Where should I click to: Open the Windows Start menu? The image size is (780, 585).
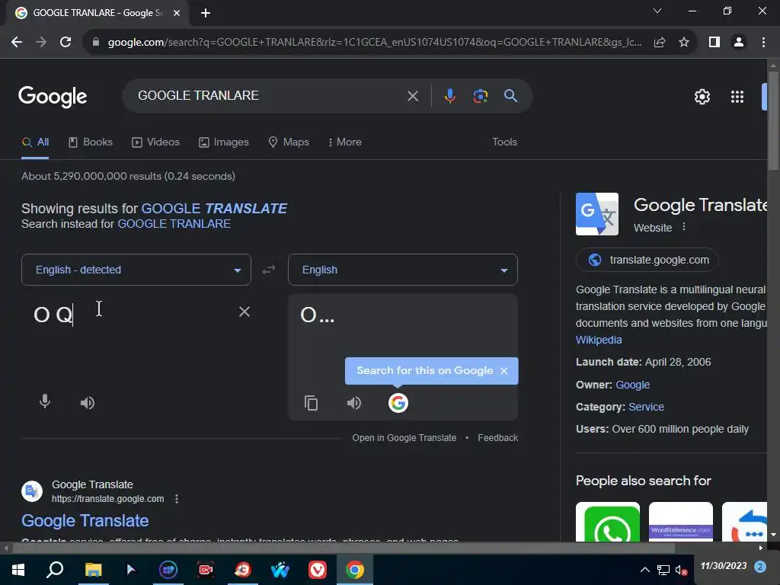[18, 570]
